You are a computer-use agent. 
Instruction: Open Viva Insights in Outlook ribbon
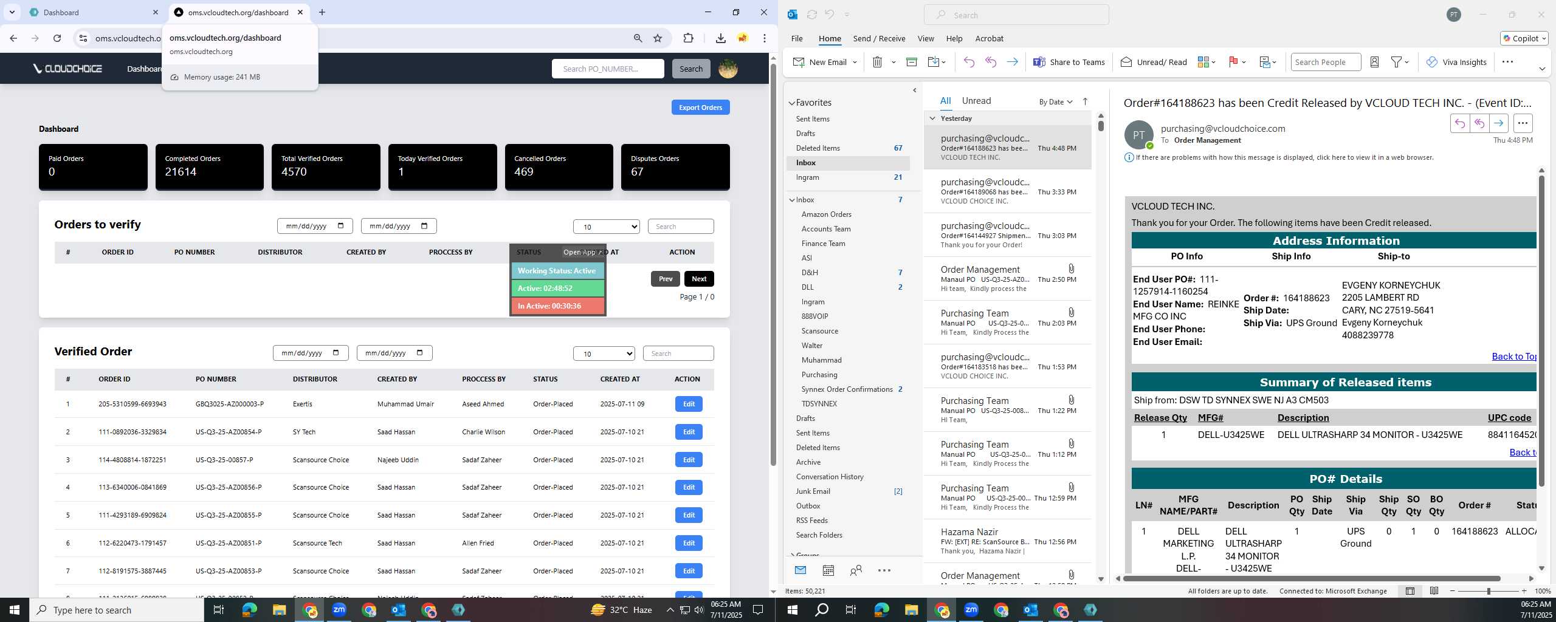pos(1456,62)
